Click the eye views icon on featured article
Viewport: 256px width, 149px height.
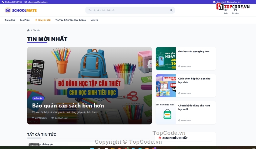tap(53, 118)
